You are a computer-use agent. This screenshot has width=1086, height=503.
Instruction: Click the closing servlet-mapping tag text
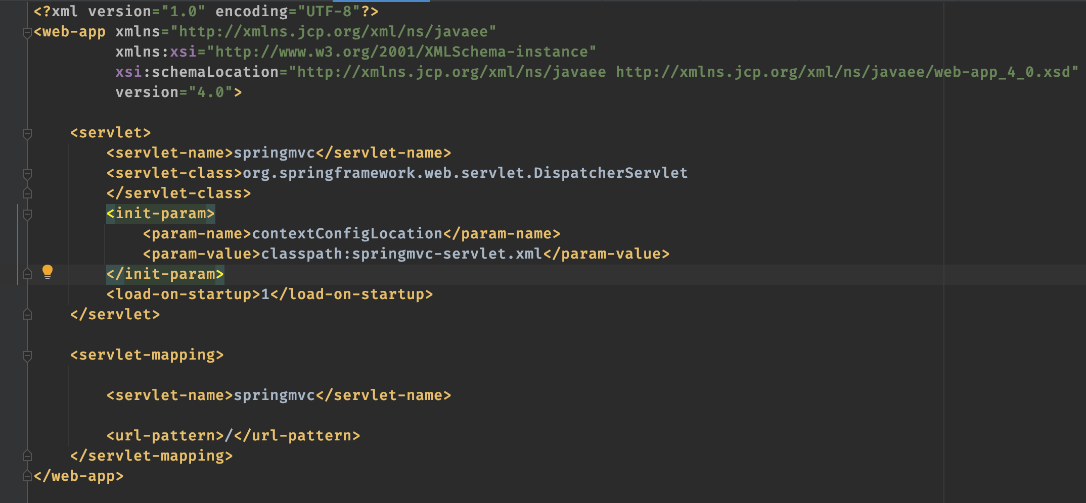[x=151, y=456]
